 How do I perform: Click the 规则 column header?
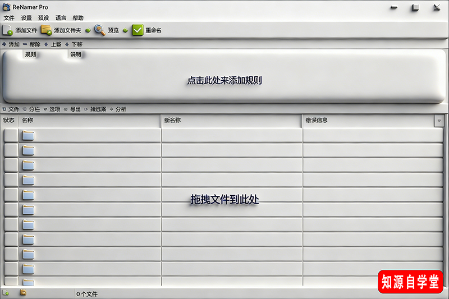[x=31, y=54]
